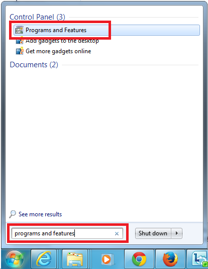Click the Shut down button

(153, 233)
